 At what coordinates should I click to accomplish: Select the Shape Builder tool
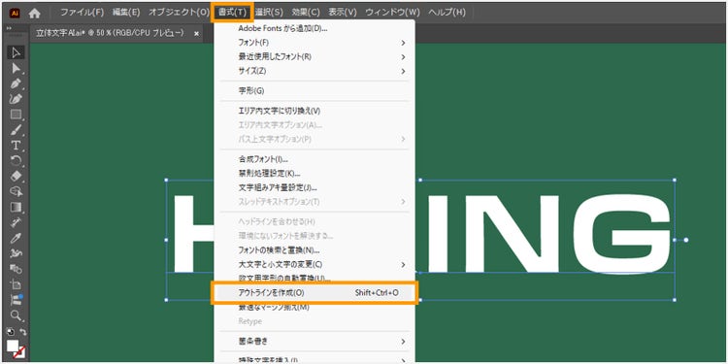tap(17, 192)
